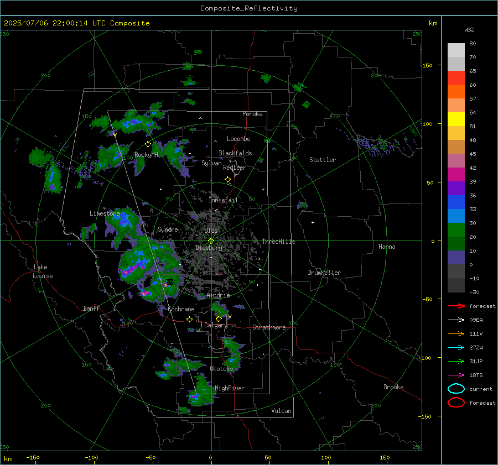Click the 80 dBZ scale value
Viewport: 498px width, 465px height.
tap(473, 44)
